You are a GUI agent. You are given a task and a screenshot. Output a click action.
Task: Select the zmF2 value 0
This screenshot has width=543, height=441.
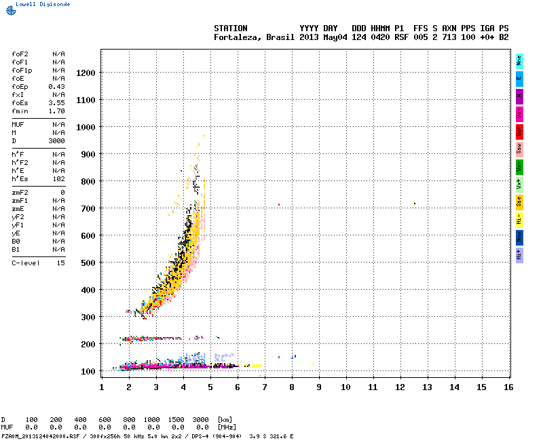click(x=62, y=193)
